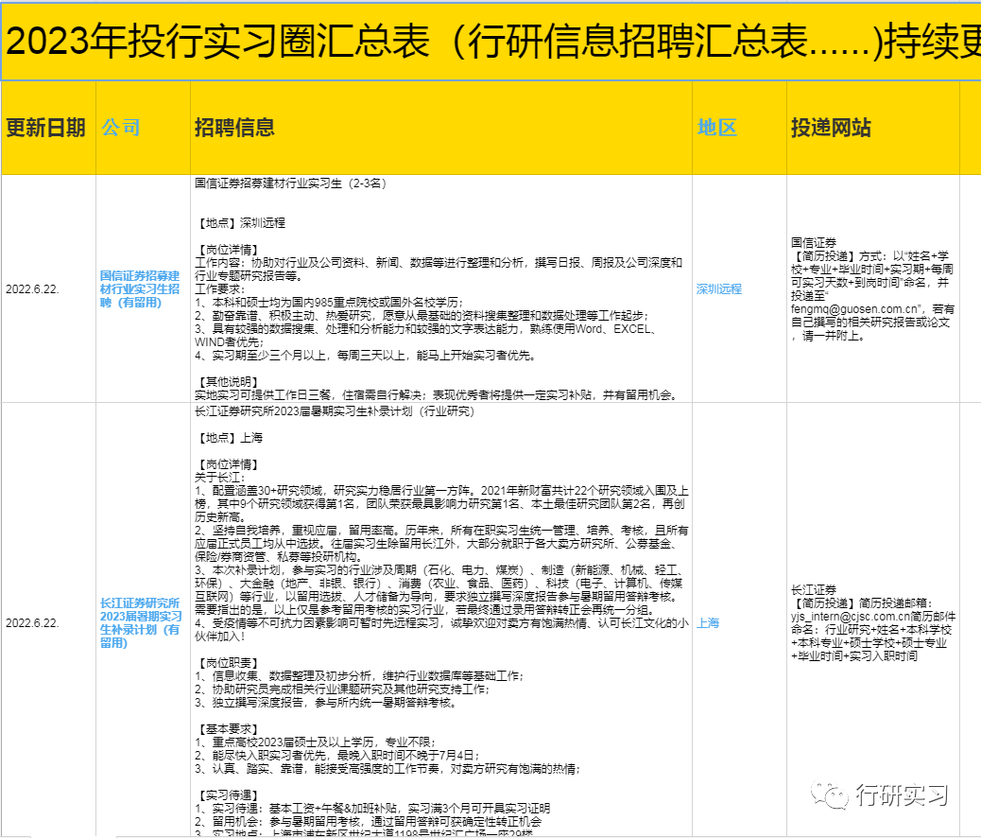Open the 上海 region link

[708, 622]
